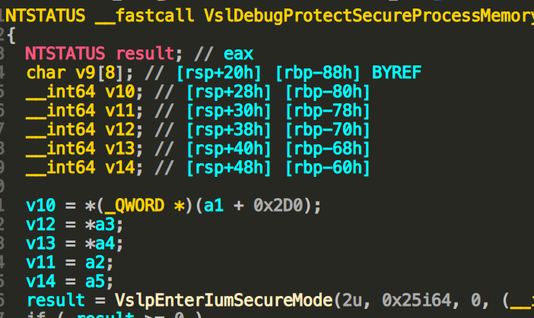Click the [rsp+20h] stack offset comment

coord(219,73)
